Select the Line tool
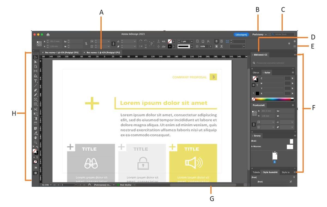The image size is (327, 207). tap(36, 86)
